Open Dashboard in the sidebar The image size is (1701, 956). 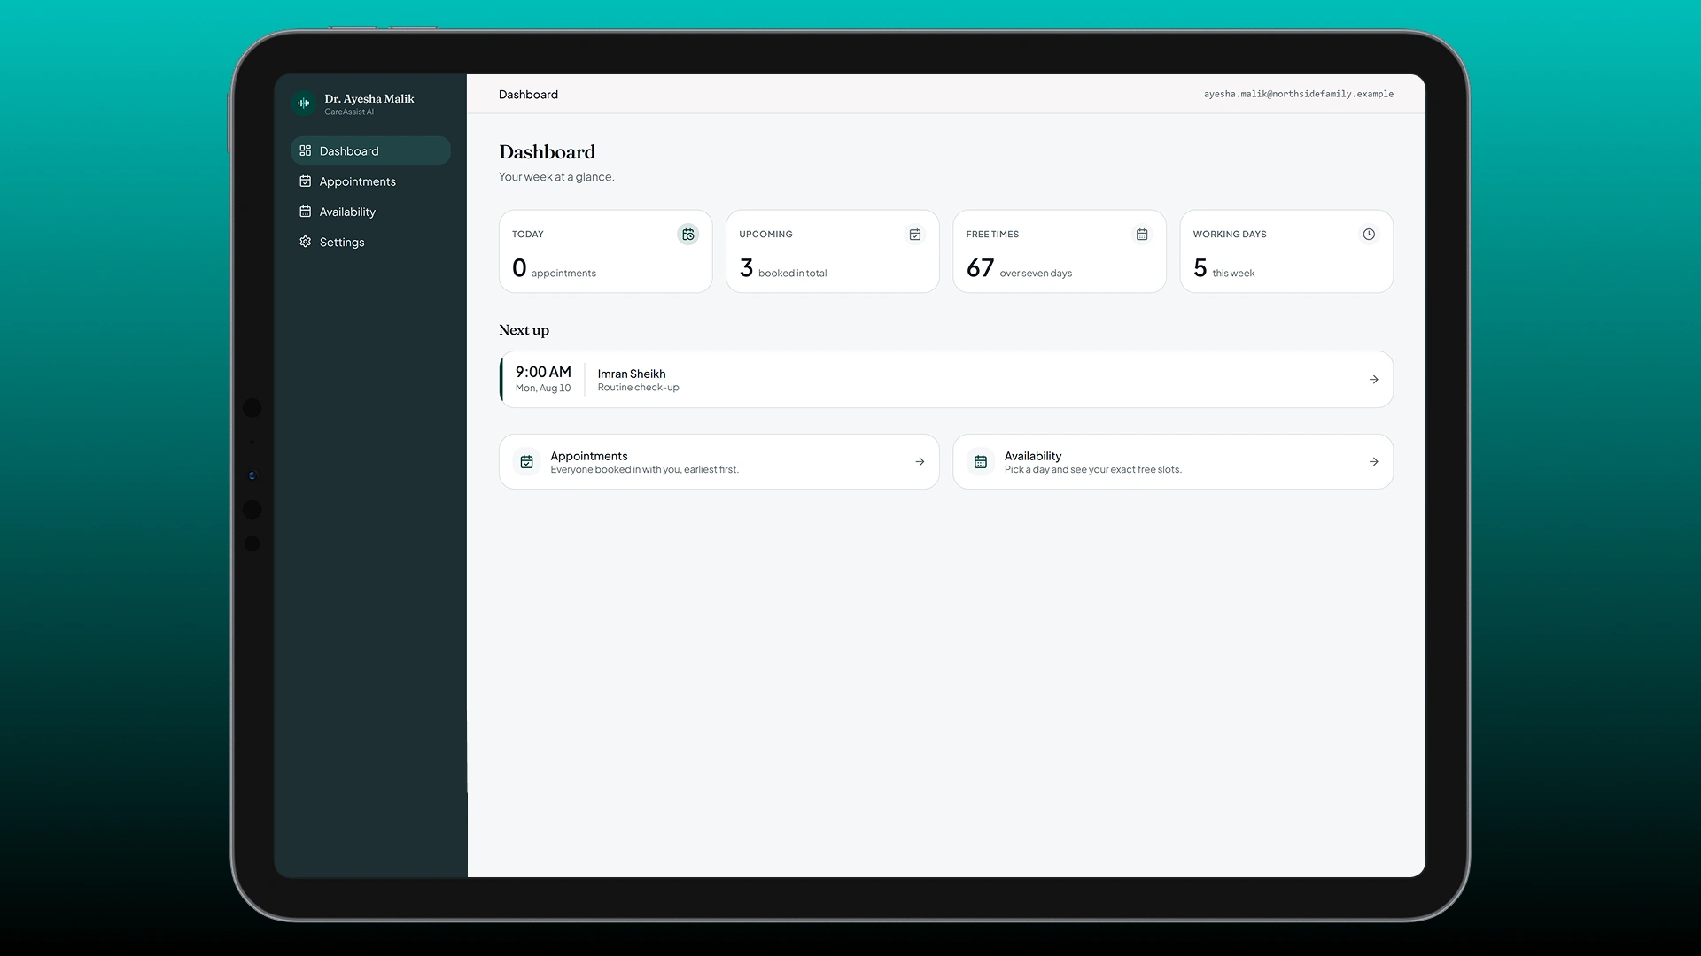pyautogui.click(x=370, y=150)
